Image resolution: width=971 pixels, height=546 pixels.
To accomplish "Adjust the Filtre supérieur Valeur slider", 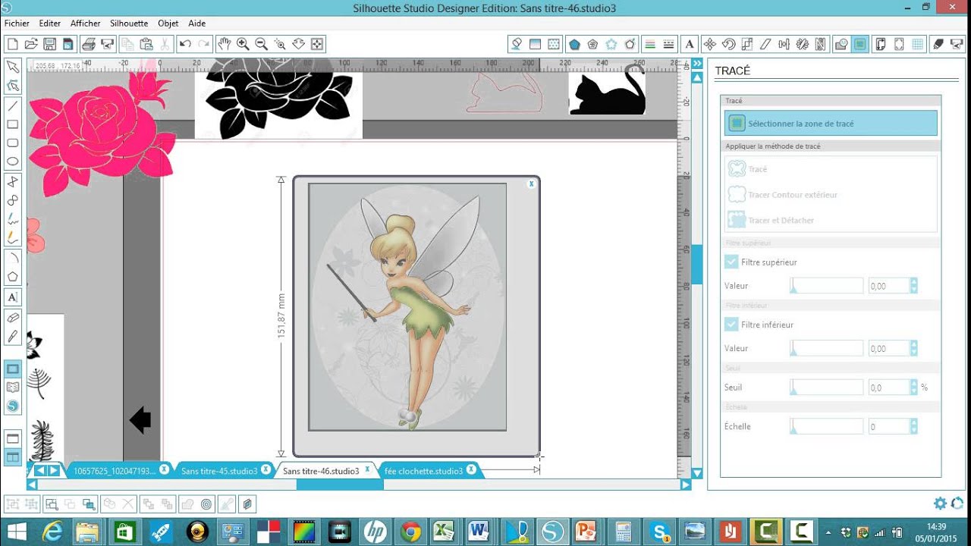I will click(826, 286).
